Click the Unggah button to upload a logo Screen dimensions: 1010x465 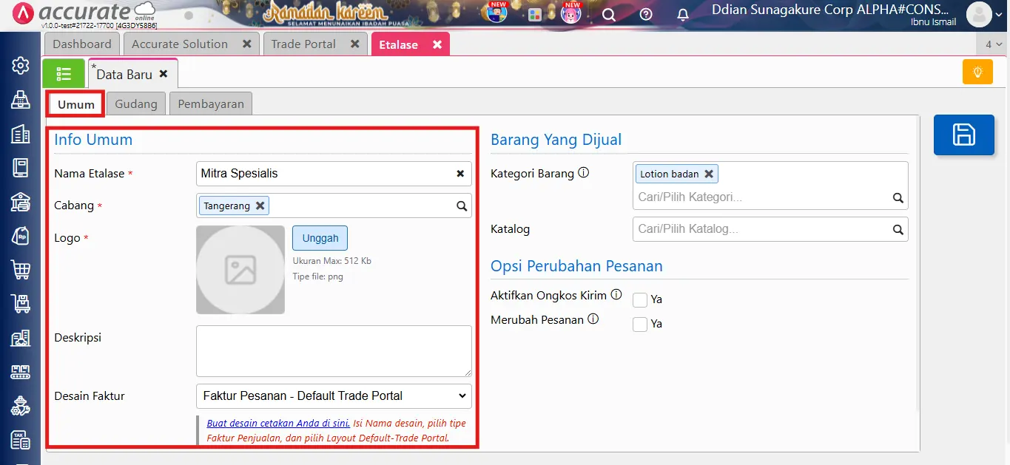[320, 237]
